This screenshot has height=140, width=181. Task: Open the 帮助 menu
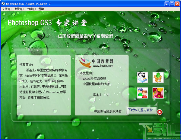(x=41, y=9)
